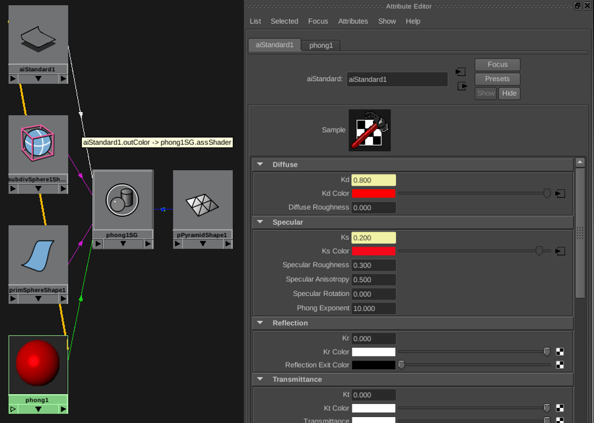Viewport: 594px width, 423px height.
Task: Click the Hide button
Action: click(x=509, y=93)
